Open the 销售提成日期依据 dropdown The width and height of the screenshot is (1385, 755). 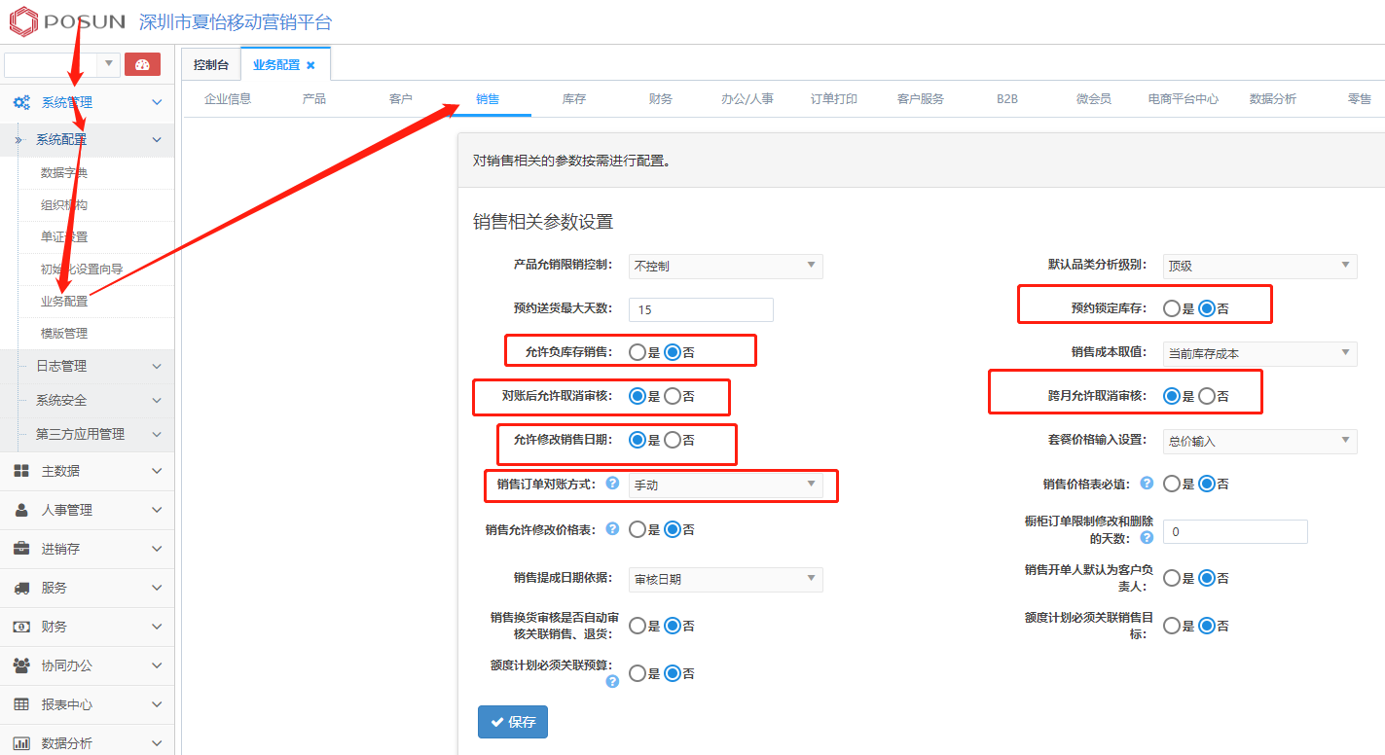pyautogui.click(x=725, y=579)
